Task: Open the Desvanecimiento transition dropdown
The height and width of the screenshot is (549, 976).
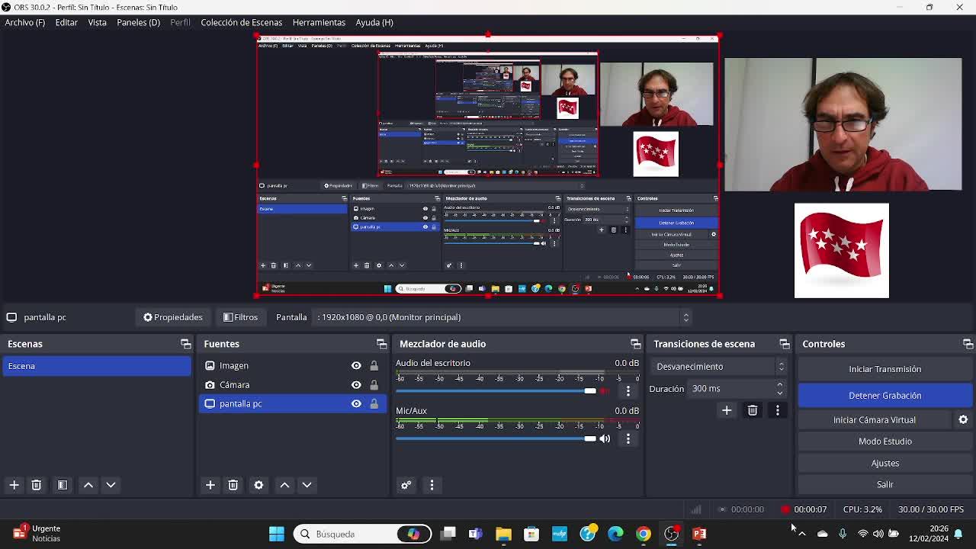Action: 720,367
